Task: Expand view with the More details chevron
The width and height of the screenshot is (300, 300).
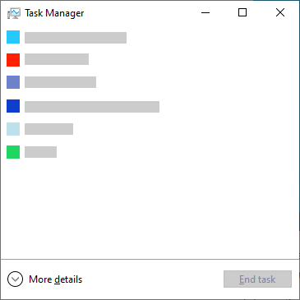Action: (x=15, y=279)
